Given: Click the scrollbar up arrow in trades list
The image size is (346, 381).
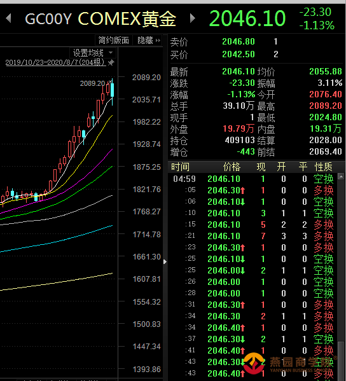Looking at the screenshot, I should [x=341, y=176].
